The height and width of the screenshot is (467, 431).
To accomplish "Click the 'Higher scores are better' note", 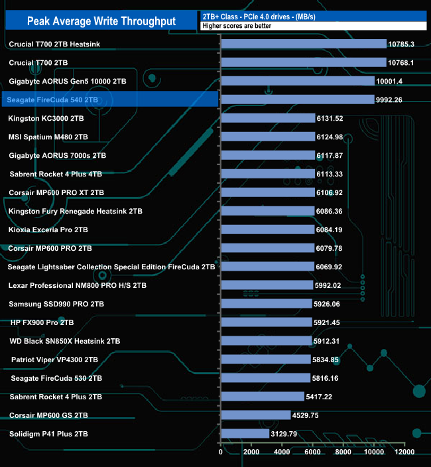I will pyautogui.click(x=237, y=26).
